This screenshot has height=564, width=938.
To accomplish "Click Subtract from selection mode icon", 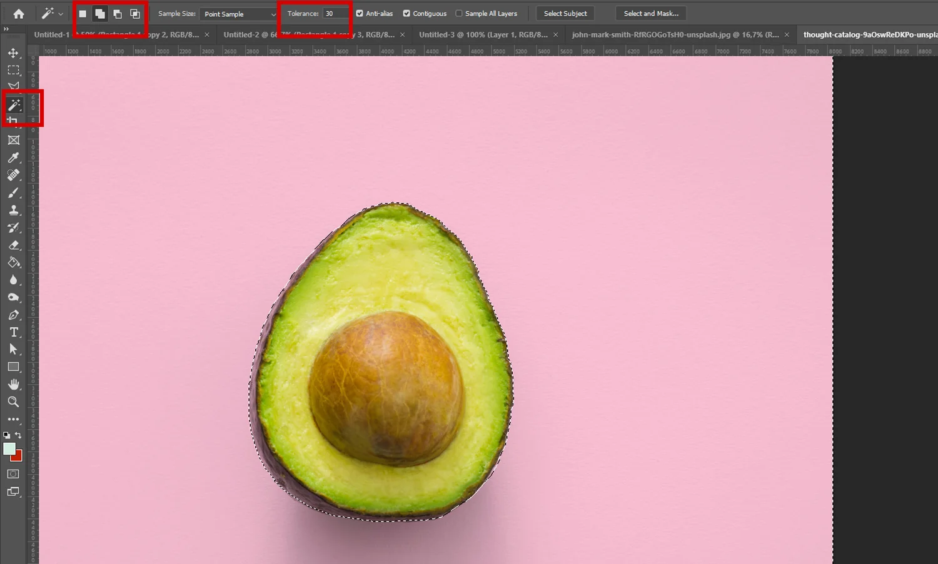I will (x=118, y=14).
